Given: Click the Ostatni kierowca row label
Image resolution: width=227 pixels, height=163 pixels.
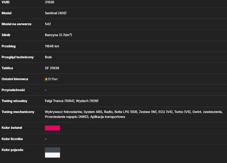Looking at the screenshot, I should tap(15, 79).
